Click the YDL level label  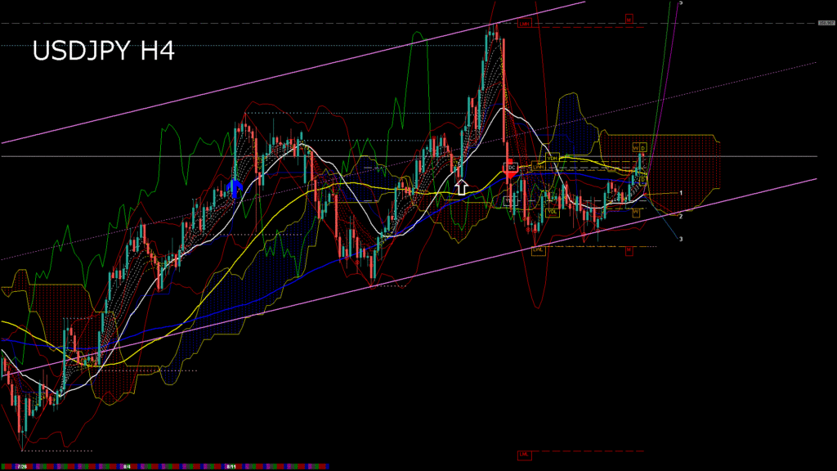553,211
